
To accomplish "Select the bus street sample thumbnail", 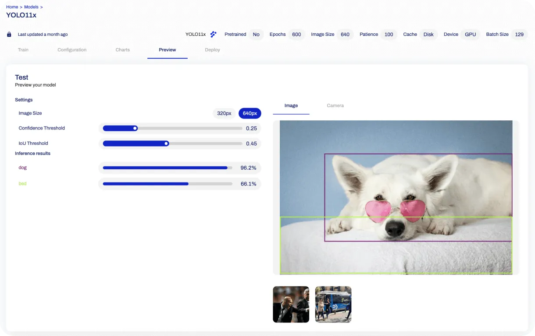I will 333,304.
